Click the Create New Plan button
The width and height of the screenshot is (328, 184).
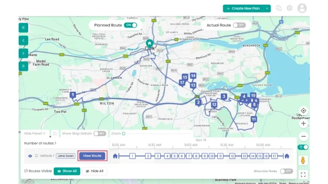tap(243, 8)
